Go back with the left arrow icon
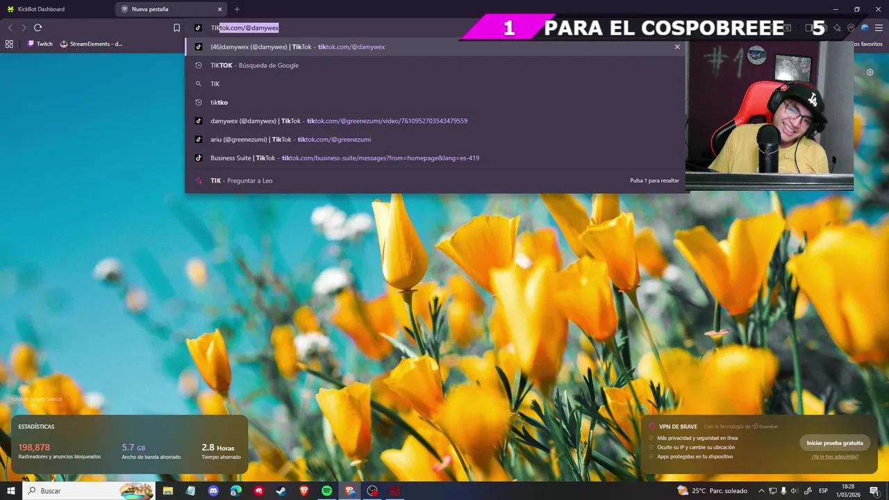The height and width of the screenshot is (500, 889). [x=10, y=28]
